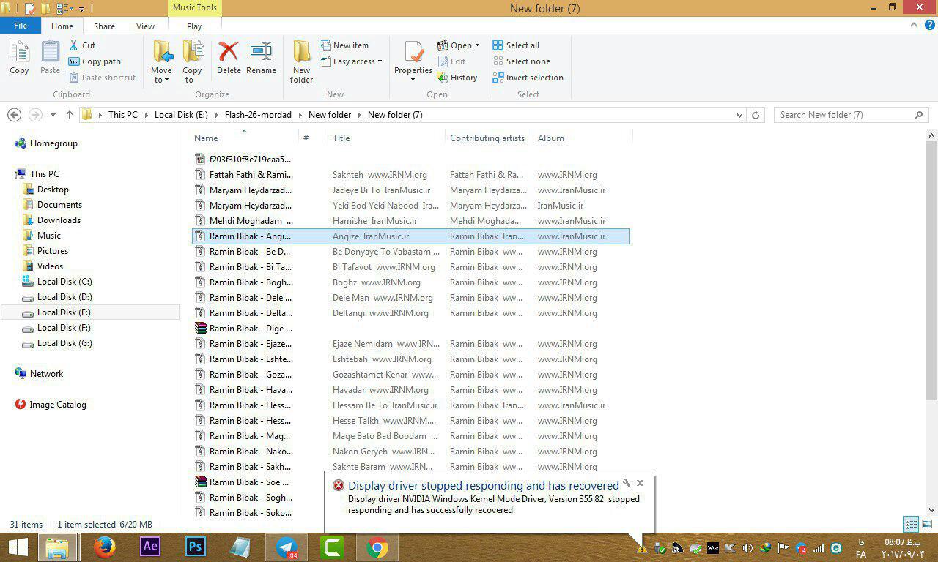Open the Move to dropdown
Image resolution: width=938 pixels, height=562 pixels.
pyautogui.click(x=161, y=62)
